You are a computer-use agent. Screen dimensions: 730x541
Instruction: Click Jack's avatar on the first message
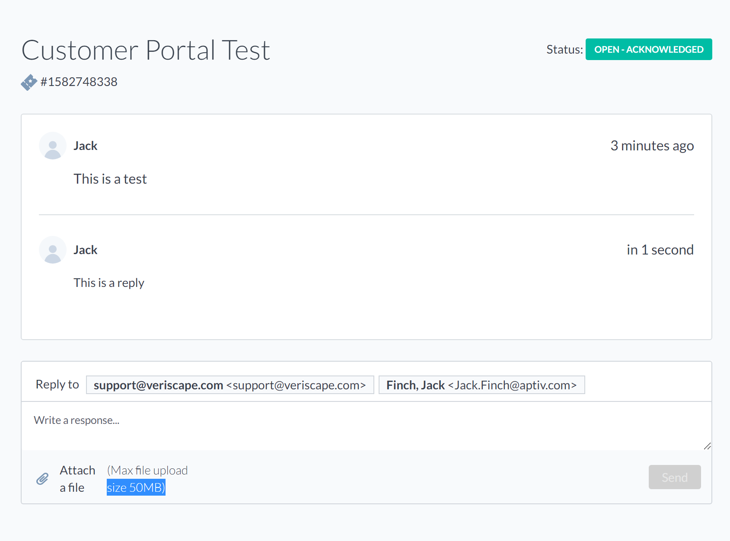[x=53, y=146]
